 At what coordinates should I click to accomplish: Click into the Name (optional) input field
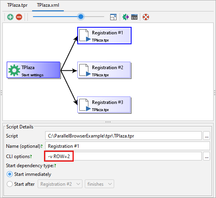pos(128,146)
